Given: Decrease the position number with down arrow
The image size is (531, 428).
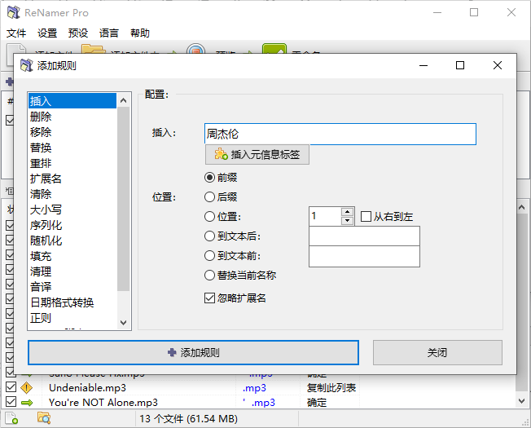Looking at the screenshot, I should 347,221.
